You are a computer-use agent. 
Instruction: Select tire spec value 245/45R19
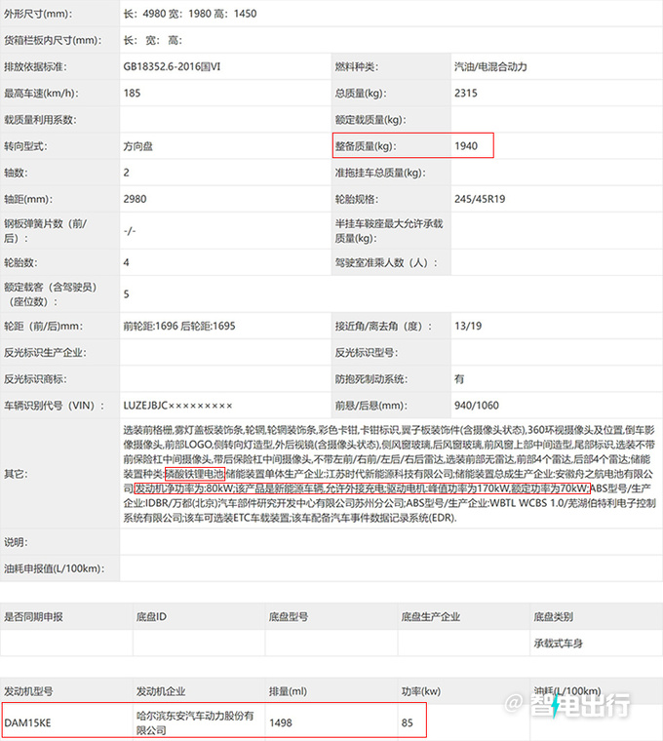pos(480,199)
